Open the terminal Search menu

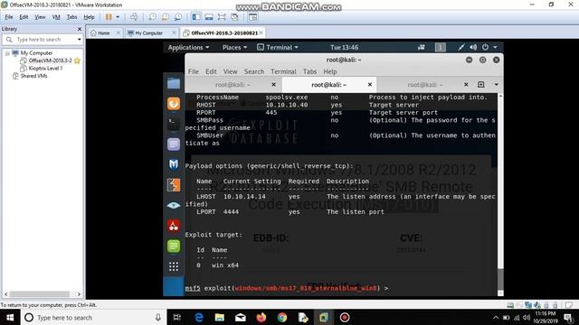254,71
